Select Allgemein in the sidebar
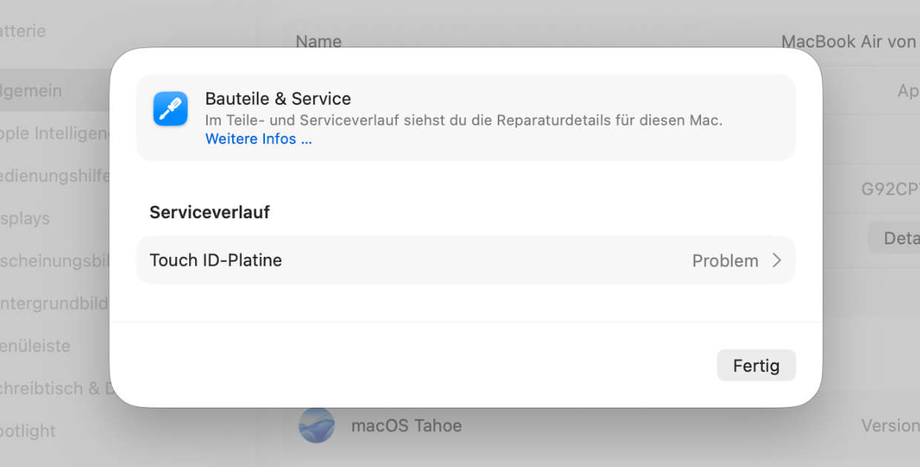The height and width of the screenshot is (467, 920). (31, 91)
